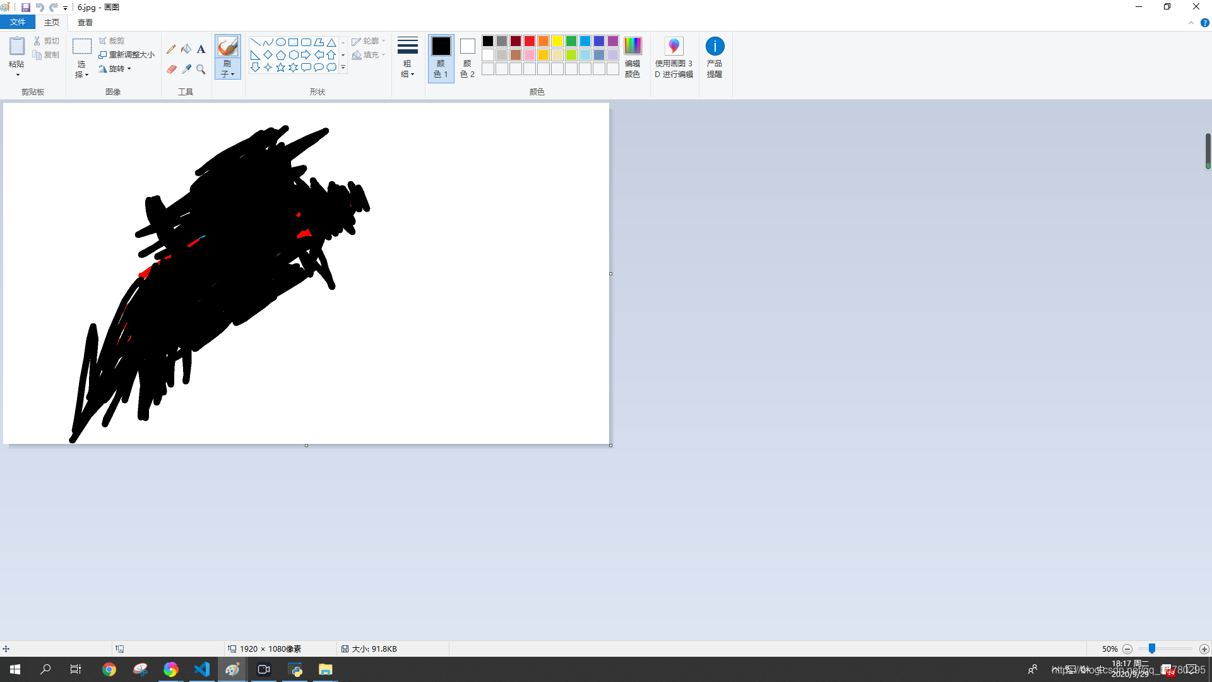Select the Pencil tool

(x=171, y=49)
